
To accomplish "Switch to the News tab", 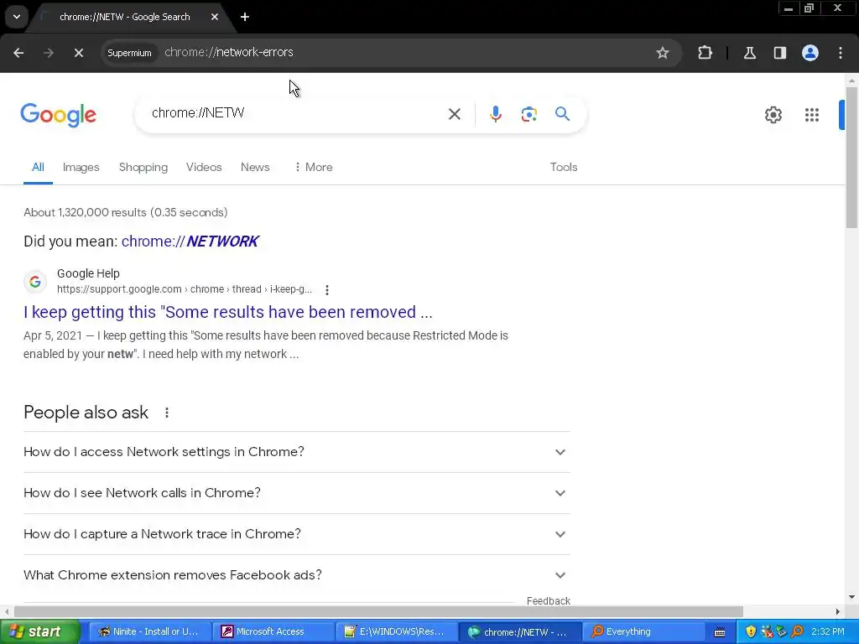I will pyautogui.click(x=255, y=167).
